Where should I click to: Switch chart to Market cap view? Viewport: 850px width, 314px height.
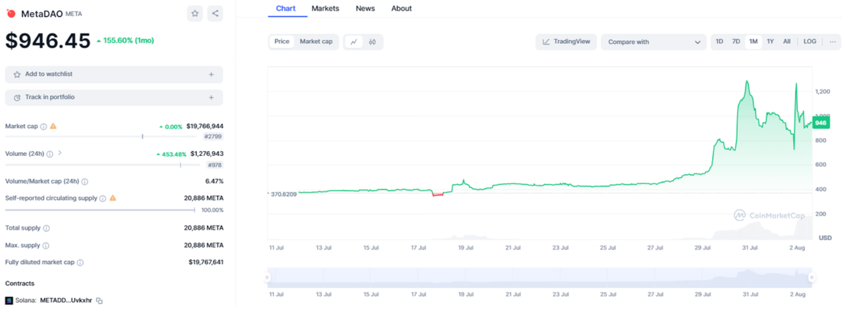point(316,42)
